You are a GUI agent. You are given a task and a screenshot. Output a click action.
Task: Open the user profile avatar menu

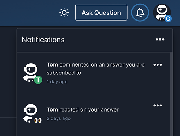tap(162, 13)
